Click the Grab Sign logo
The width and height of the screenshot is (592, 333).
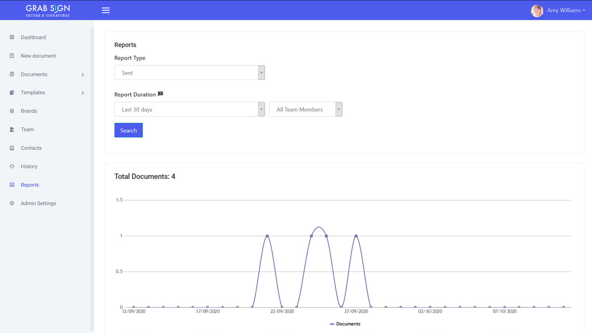click(x=48, y=10)
